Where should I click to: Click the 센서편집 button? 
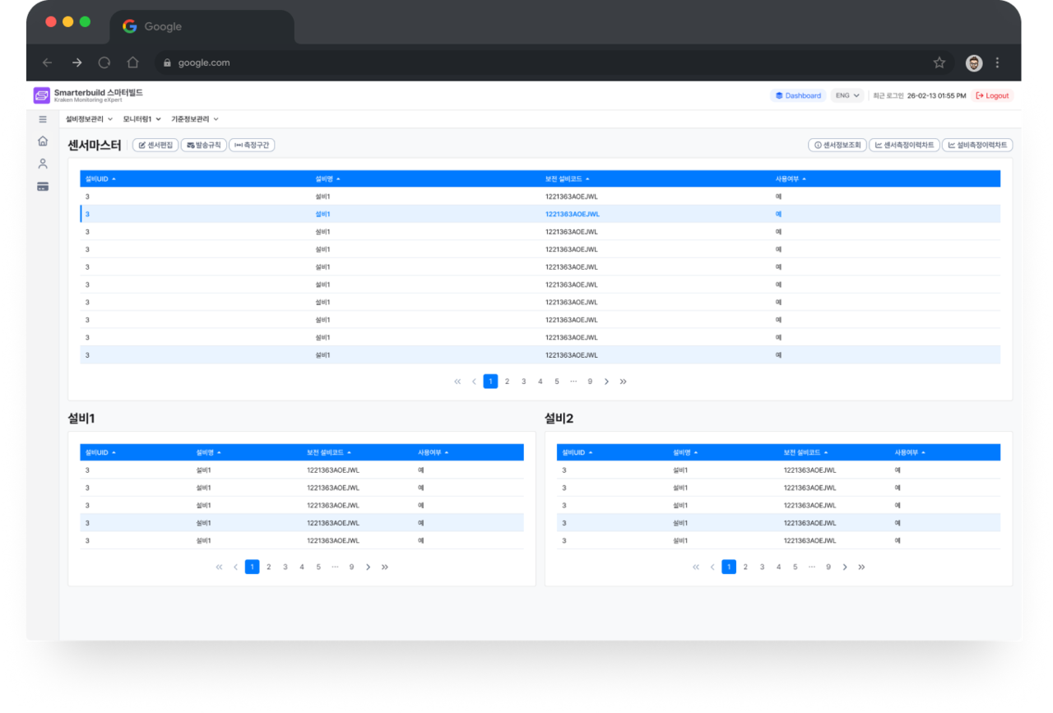[x=155, y=145]
